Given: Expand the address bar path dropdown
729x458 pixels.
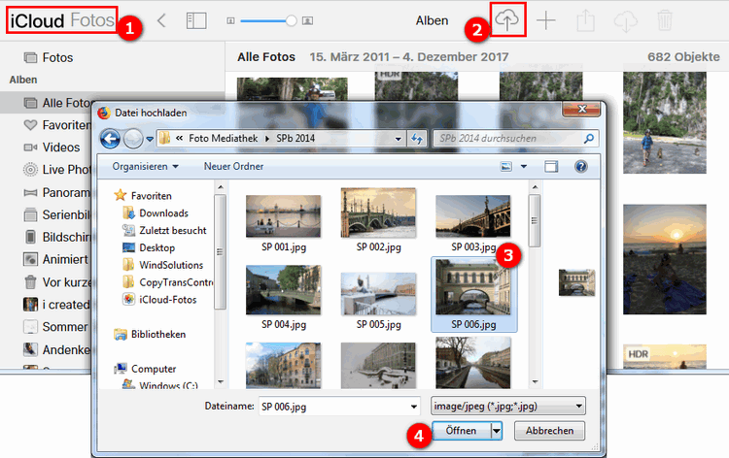Looking at the screenshot, I should (x=398, y=139).
